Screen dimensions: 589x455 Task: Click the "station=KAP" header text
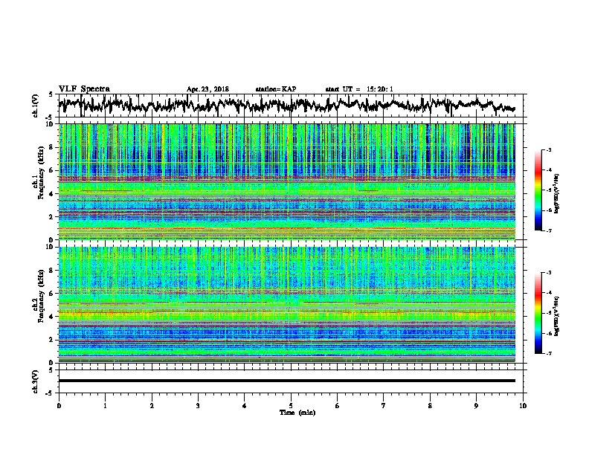276,89
